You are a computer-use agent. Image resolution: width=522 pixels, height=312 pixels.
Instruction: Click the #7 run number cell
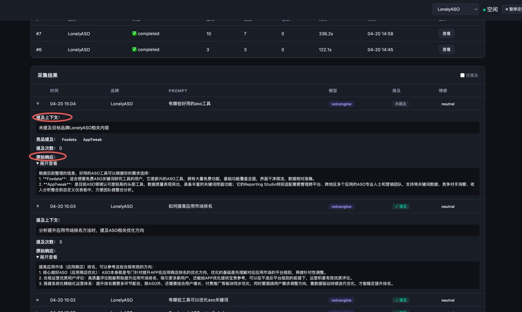point(39,33)
